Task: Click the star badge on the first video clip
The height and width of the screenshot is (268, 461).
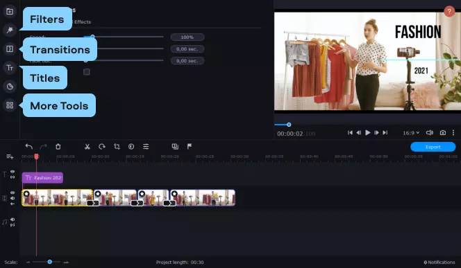Action: tap(26, 193)
